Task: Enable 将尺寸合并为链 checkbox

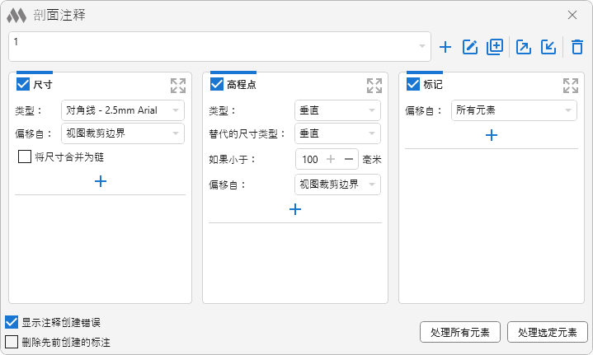Action: click(x=25, y=156)
